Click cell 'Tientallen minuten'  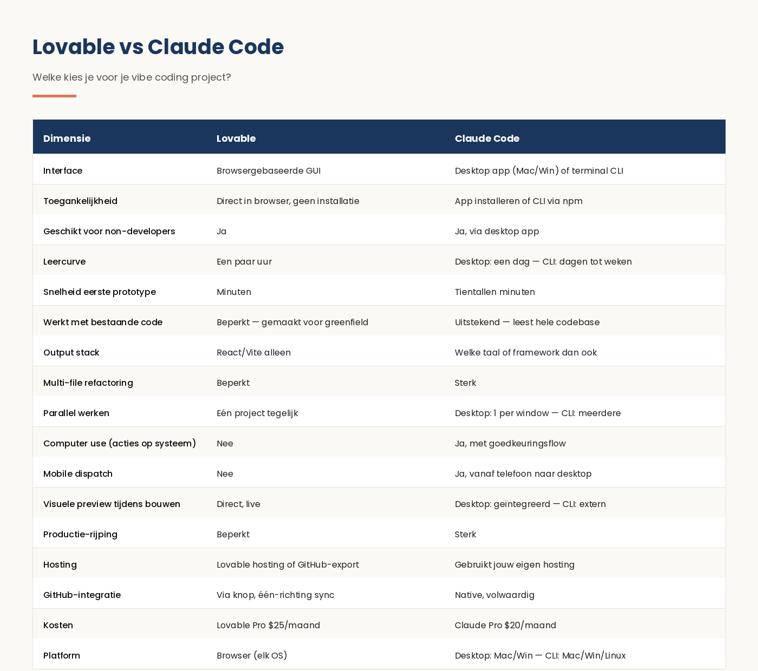point(495,292)
